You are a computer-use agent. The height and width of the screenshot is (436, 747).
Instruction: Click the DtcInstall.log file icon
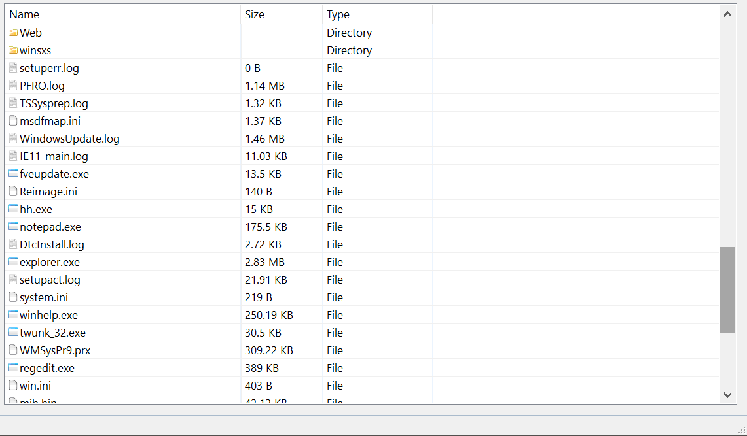coord(13,244)
